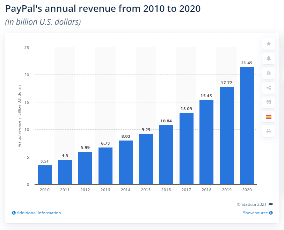
Task: Click the value label 3.51
Action: tap(45, 161)
